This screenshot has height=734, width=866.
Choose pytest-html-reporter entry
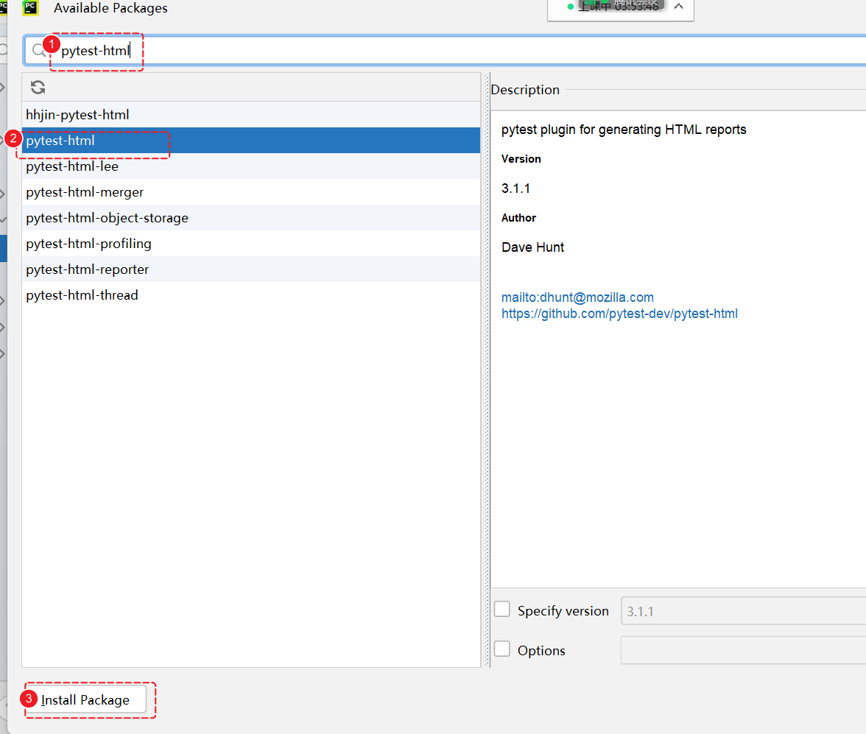pos(251,269)
